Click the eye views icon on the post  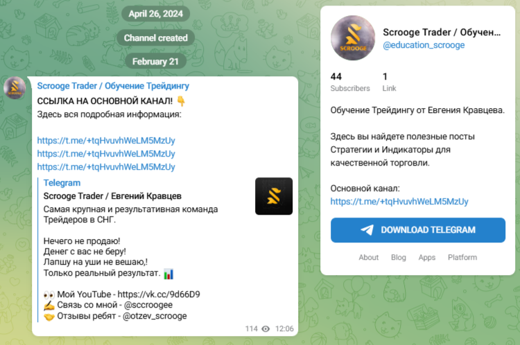point(266,329)
